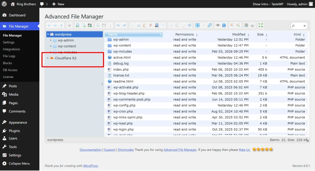This screenshot has height=171, width=315.
Task: Click Collapse Menu in sidebar
Action: [x=20, y=163]
